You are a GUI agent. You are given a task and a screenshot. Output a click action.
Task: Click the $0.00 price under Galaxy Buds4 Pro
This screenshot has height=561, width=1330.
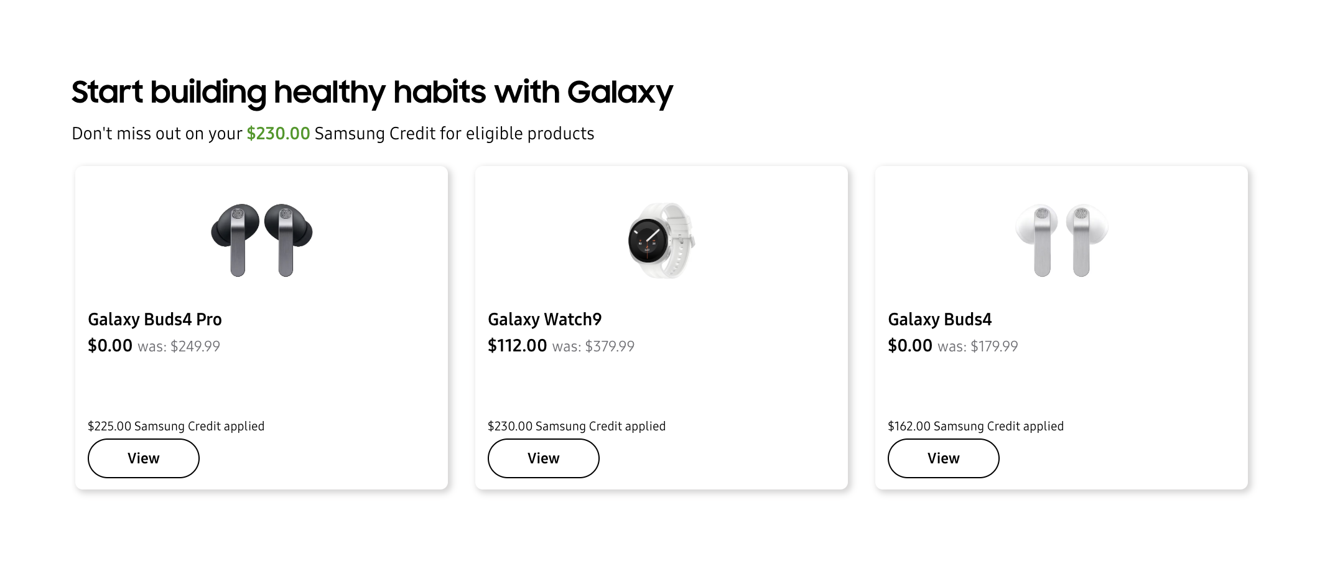[110, 346]
